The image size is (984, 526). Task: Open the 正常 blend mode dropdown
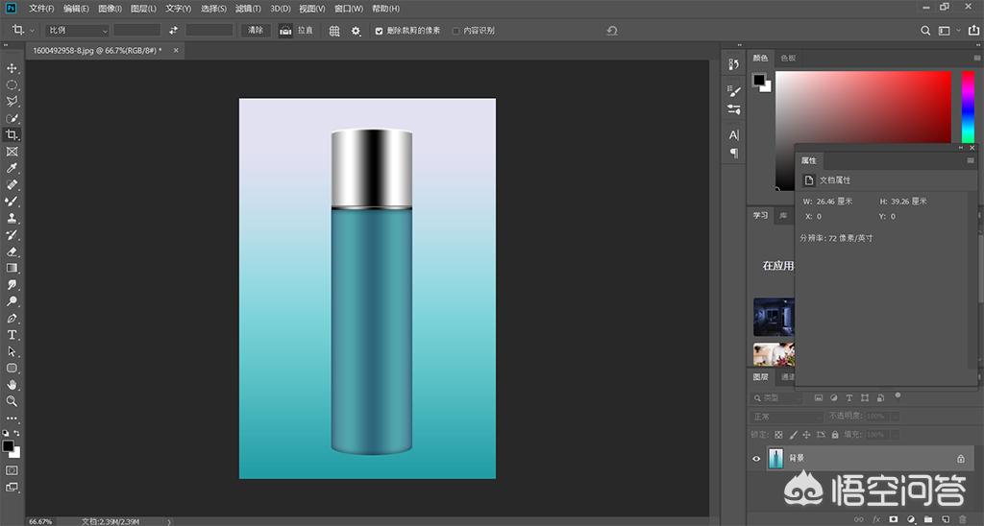click(786, 417)
